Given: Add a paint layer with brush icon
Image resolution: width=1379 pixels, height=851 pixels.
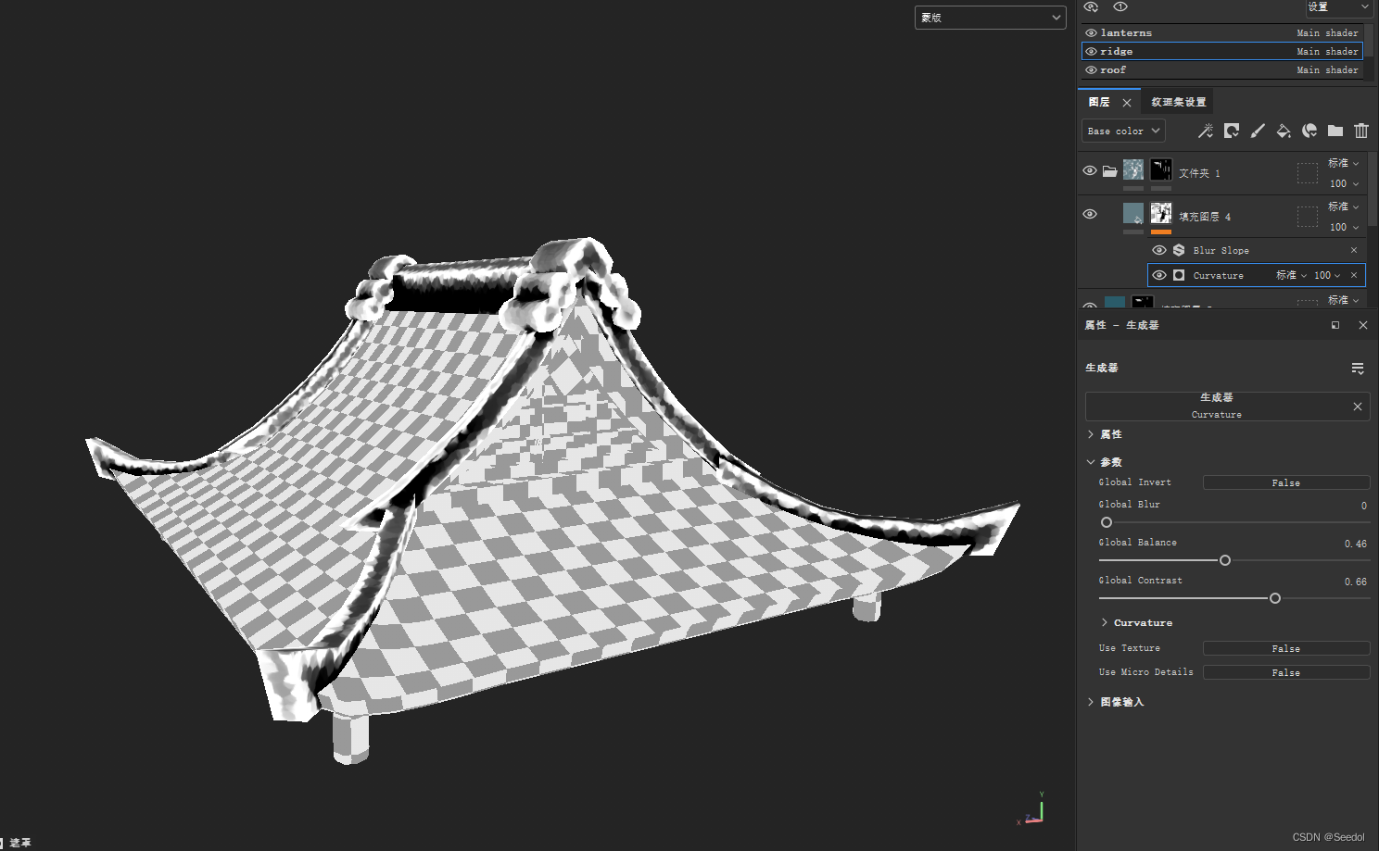Looking at the screenshot, I should [x=1258, y=131].
